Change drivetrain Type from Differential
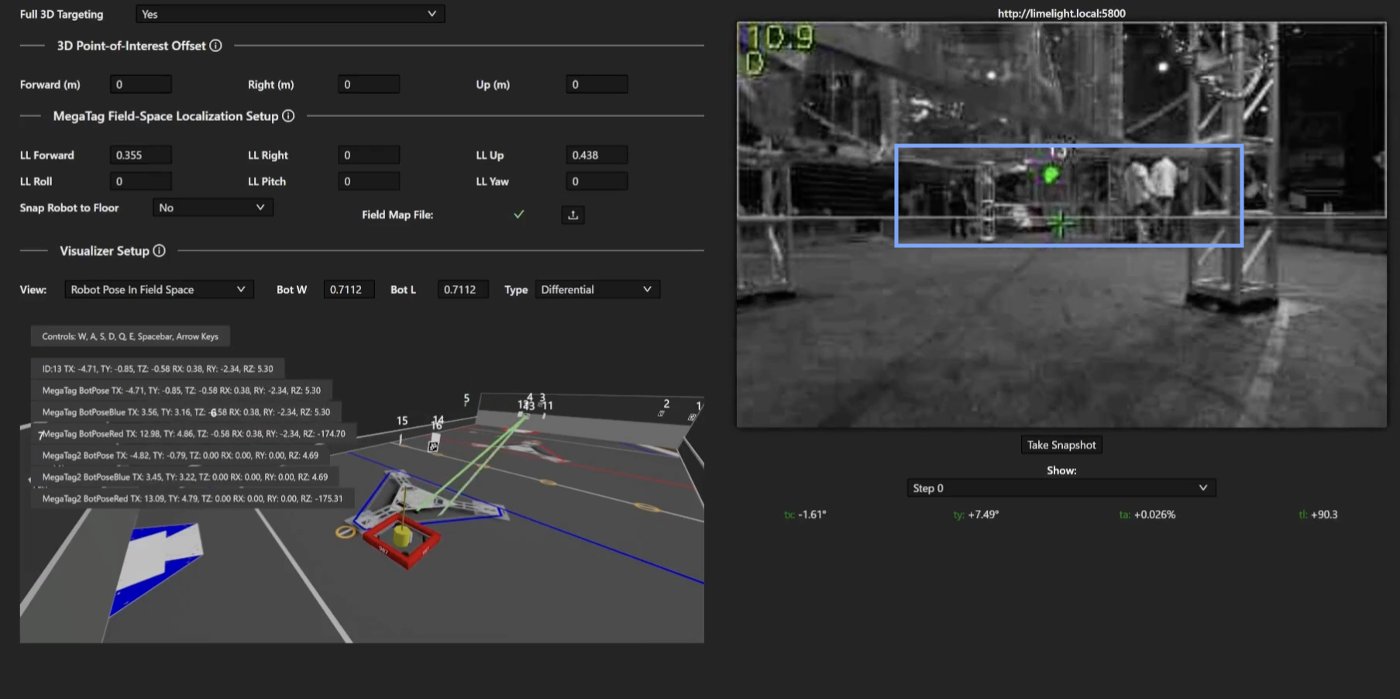1400x699 pixels. [x=597, y=290]
